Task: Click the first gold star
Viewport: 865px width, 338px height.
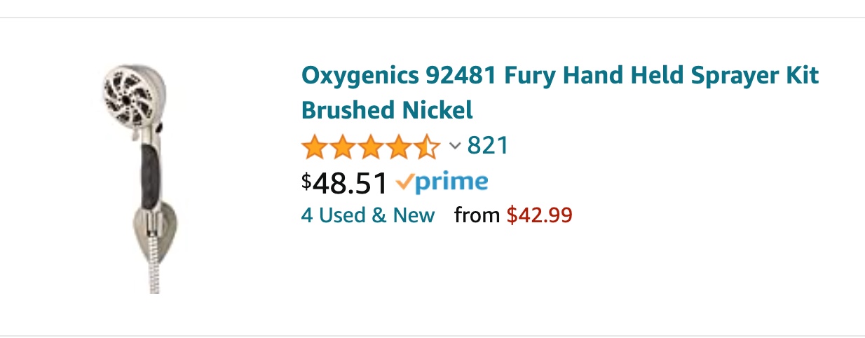Action: pos(314,147)
